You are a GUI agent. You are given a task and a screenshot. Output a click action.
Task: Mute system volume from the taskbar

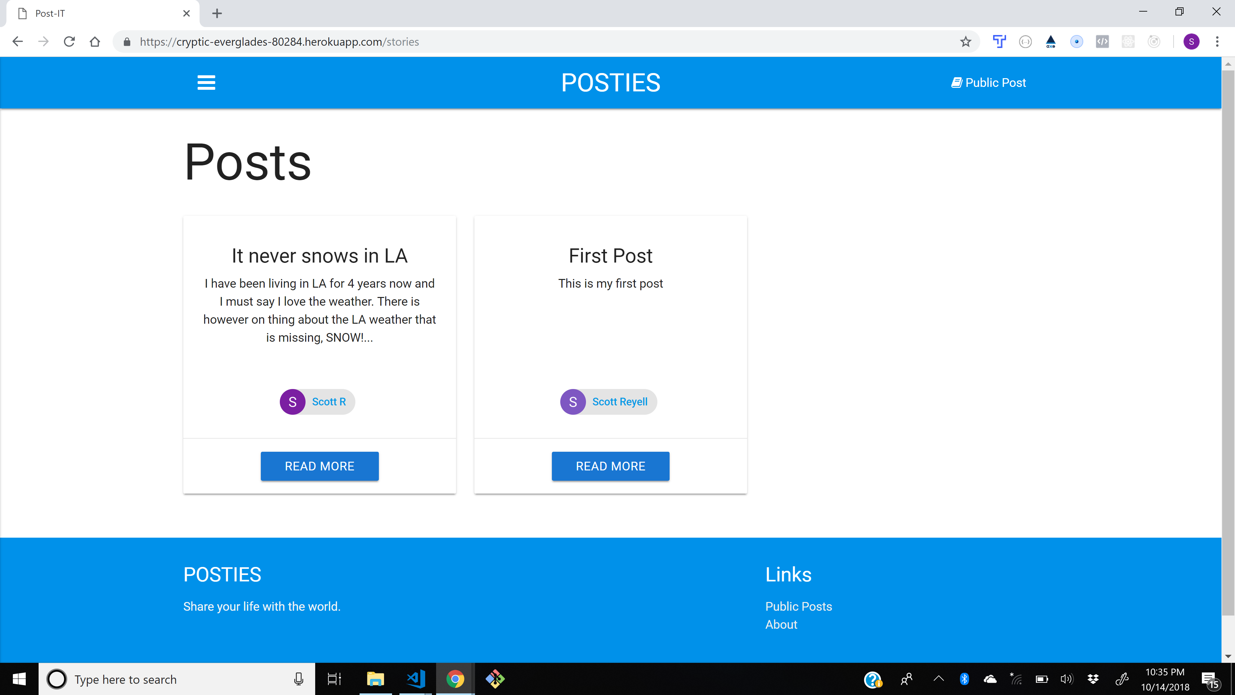1067,679
